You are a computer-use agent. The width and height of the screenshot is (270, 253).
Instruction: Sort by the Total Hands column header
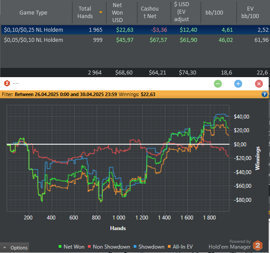85,12
